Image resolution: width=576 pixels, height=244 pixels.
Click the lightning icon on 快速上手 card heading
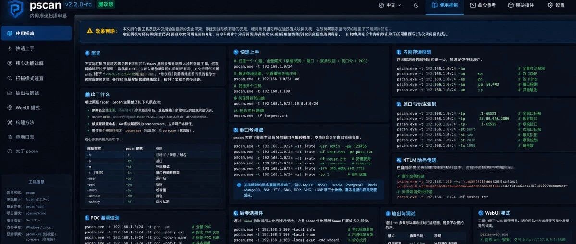236,52
